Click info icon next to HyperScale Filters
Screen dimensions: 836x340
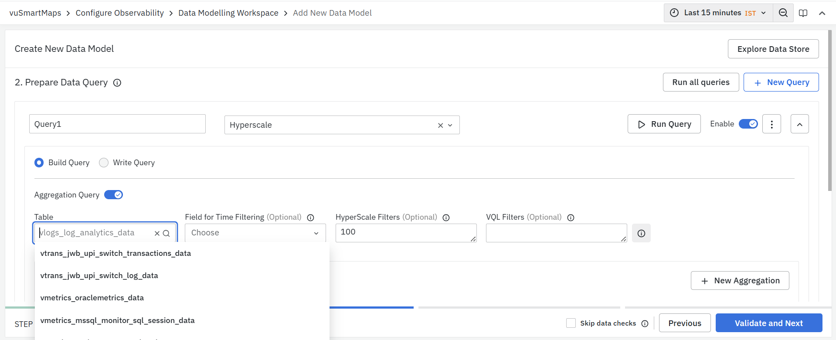446,218
